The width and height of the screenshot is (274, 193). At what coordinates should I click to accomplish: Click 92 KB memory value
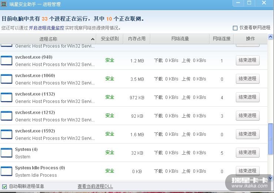[x=137, y=116]
